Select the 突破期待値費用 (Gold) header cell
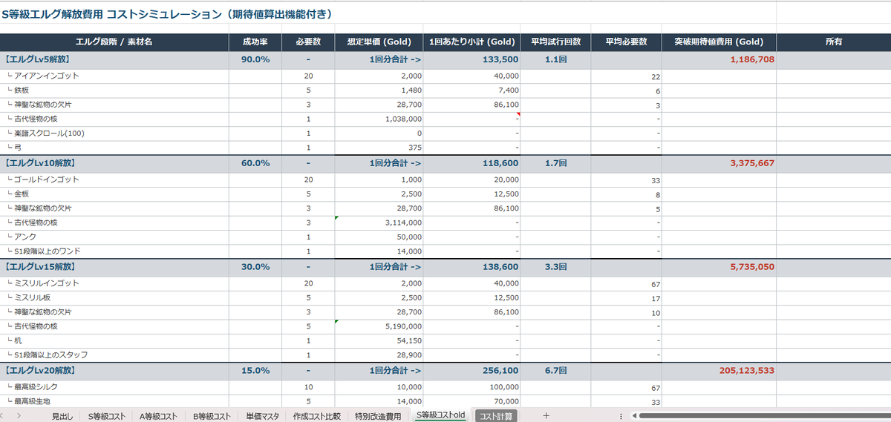This screenshot has height=422, width=891. click(x=719, y=42)
